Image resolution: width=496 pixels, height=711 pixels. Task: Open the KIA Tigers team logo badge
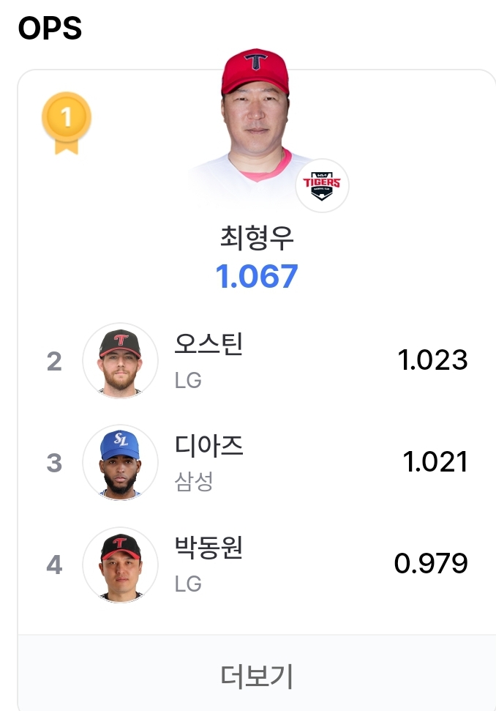[x=322, y=185]
